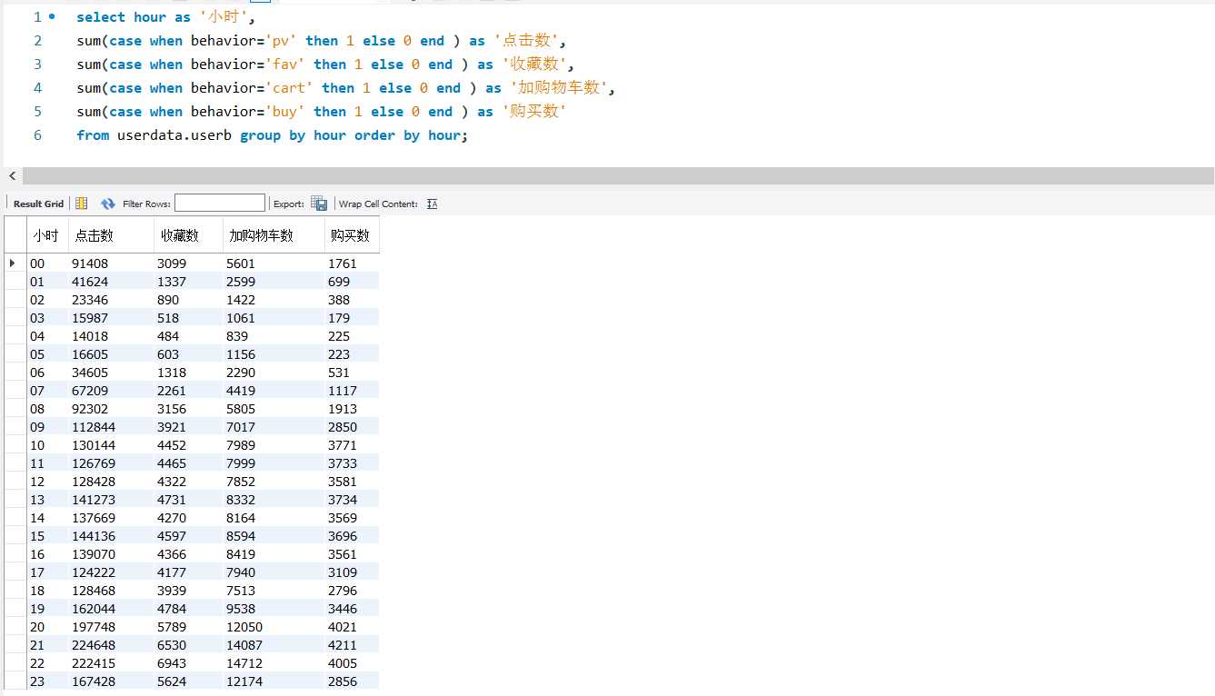This screenshot has width=1215, height=696.
Task: Select cell 162044 in hour 19 row
Action: click(x=111, y=609)
